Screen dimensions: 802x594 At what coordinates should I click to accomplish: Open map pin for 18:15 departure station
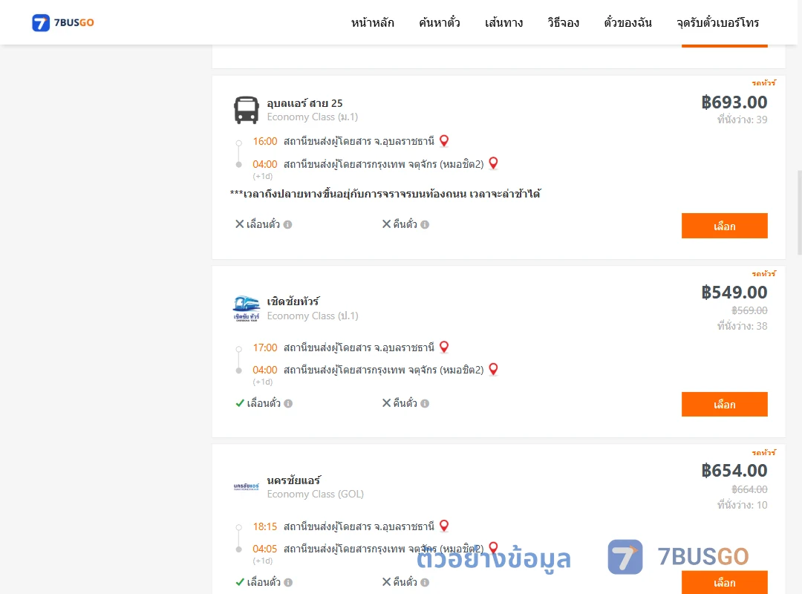pyautogui.click(x=444, y=526)
